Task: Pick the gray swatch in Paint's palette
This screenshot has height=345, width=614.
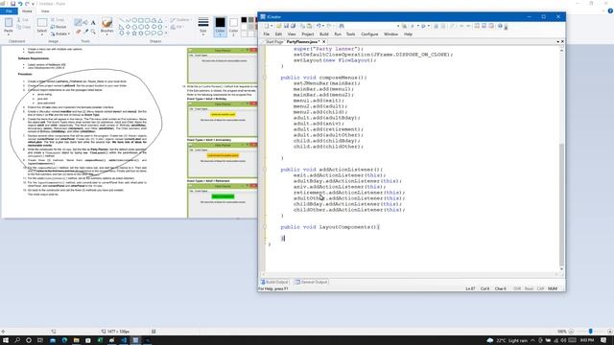Action: pos(251,19)
